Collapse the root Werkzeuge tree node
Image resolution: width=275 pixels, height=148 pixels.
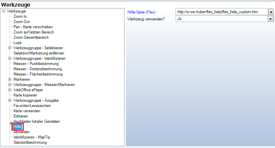point(4,11)
